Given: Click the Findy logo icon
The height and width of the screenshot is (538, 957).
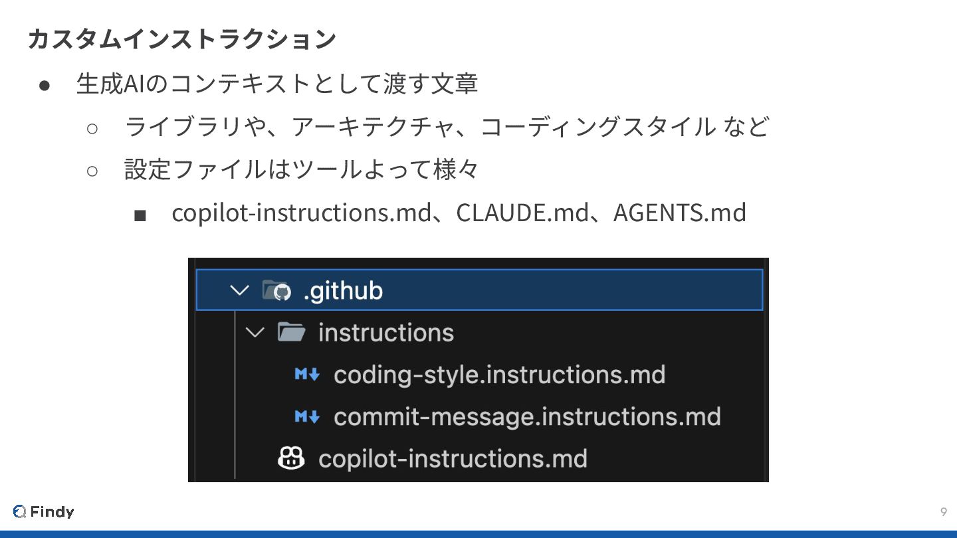Looking at the screenshot, I should click(19, 511).
